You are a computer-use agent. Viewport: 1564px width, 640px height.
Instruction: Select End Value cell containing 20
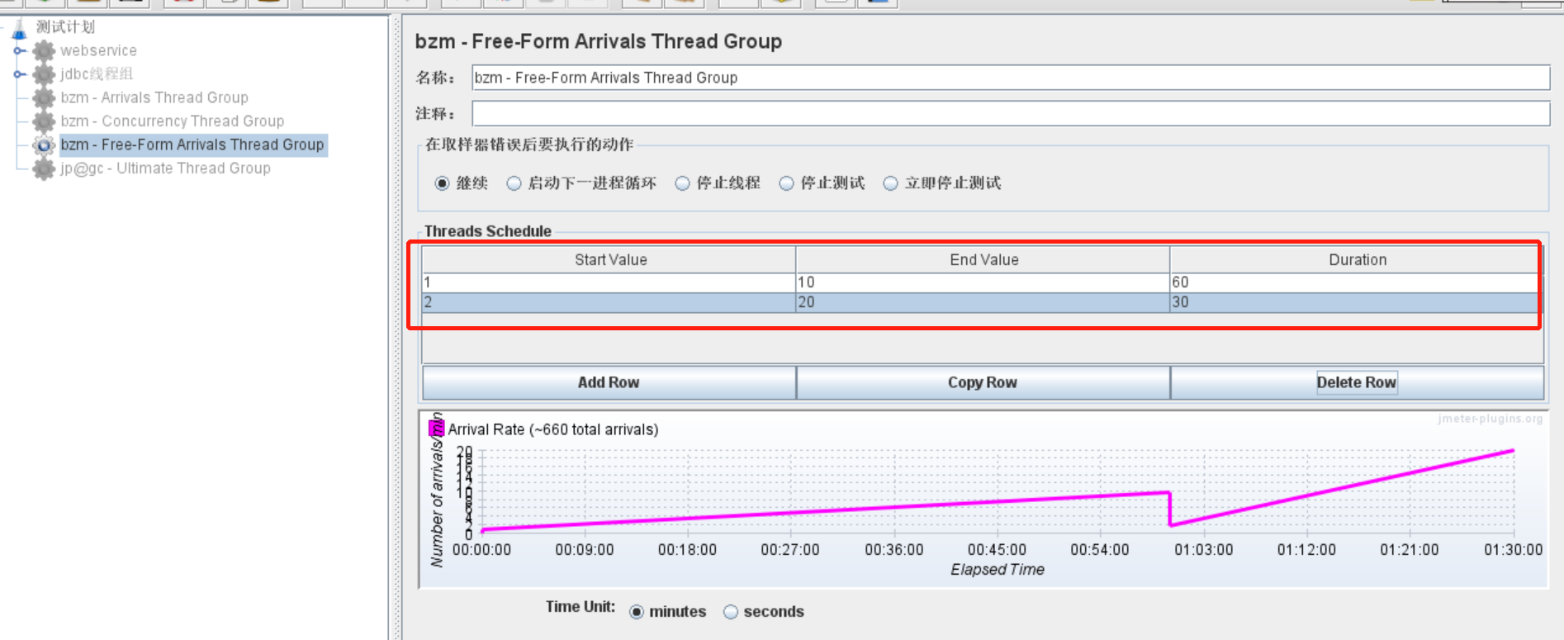click(983, 302)
